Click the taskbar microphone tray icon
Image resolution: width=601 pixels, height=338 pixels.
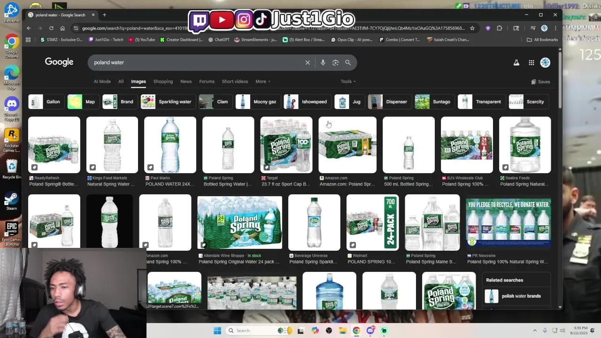[545, 330]
